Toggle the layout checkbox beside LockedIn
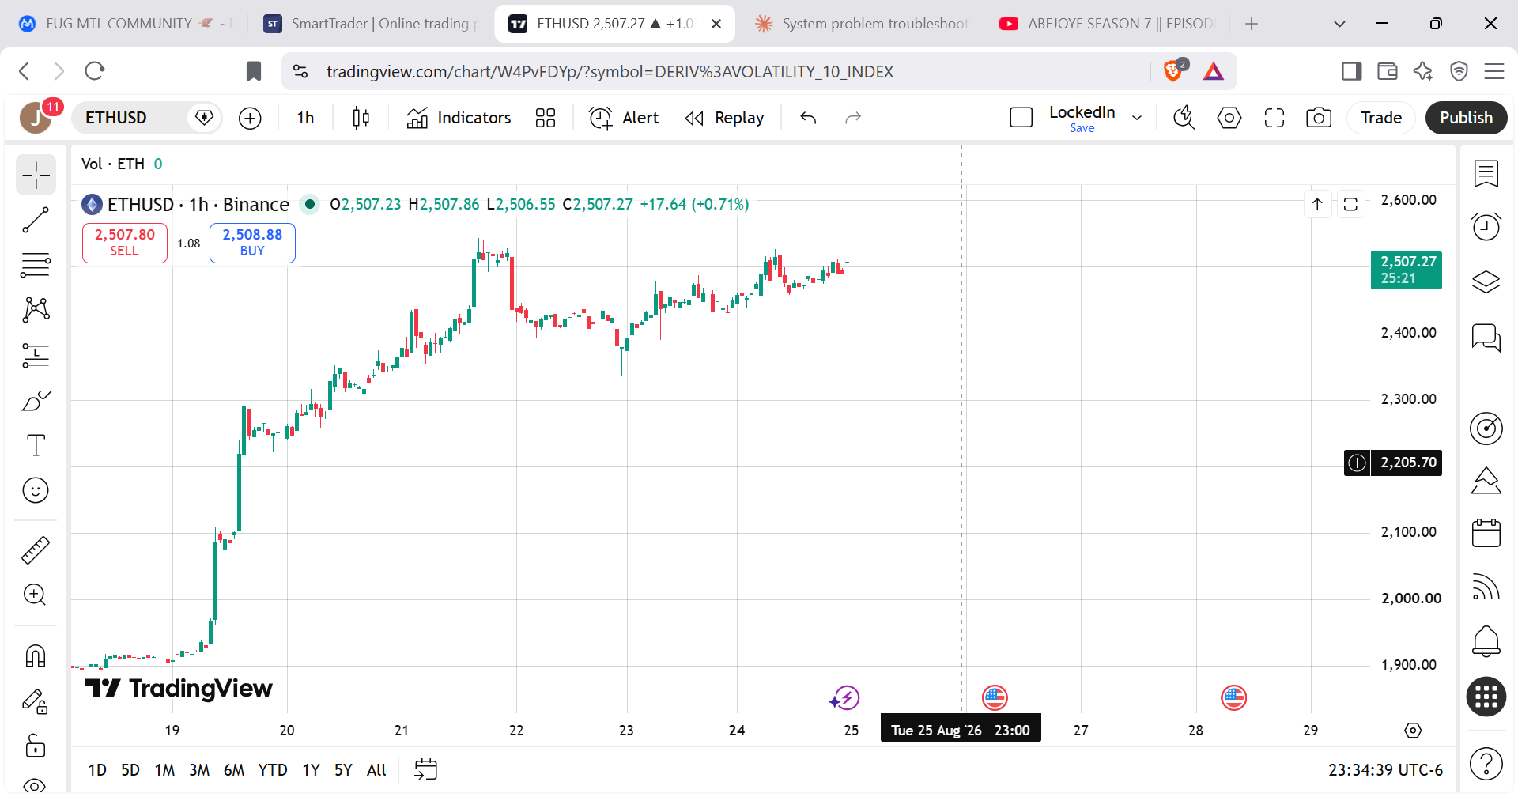Image resolution: width=1518 pixels, height=797 pixels. pyautogui.click(x=1021, y=118)
